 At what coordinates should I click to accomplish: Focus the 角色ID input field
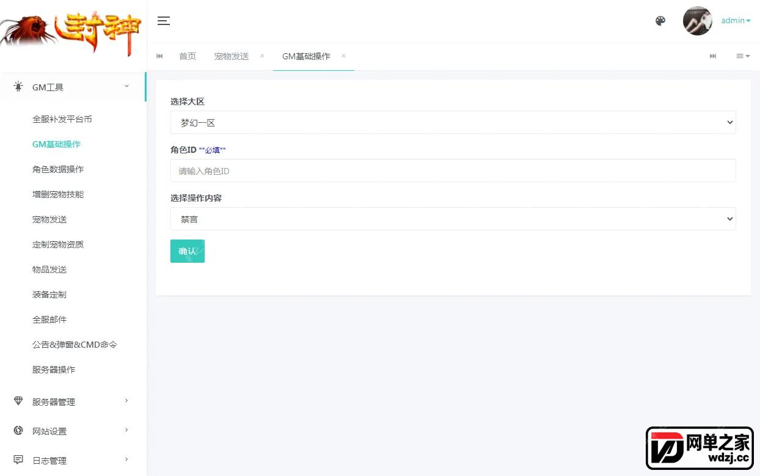pyautogui.click(x=453, y=171)
